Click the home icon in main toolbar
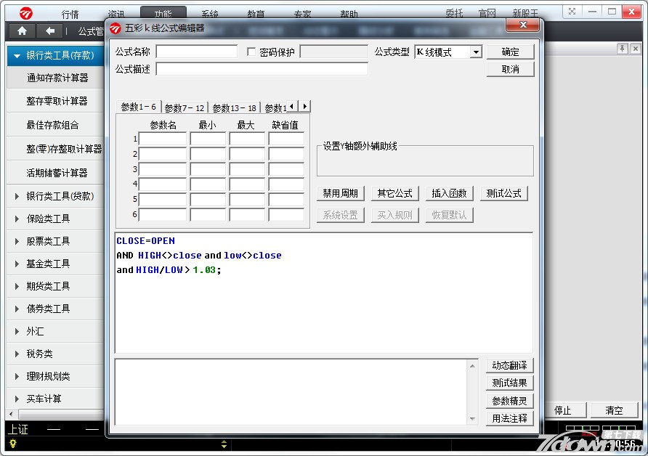The image size is (648, 456). tap(22, 30)
